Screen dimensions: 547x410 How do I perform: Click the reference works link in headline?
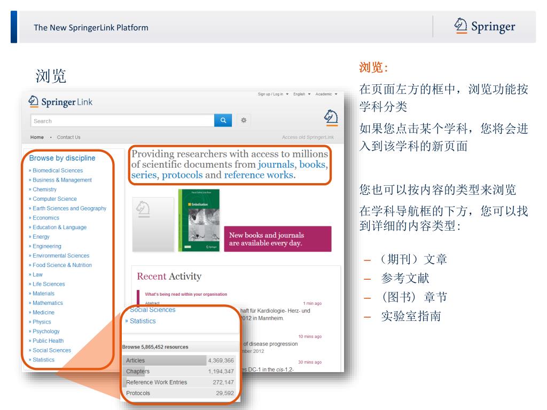[259, 175]
